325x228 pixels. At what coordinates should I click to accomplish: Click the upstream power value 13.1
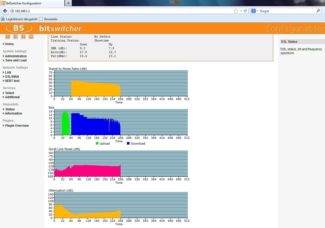[x=112, y=56]
